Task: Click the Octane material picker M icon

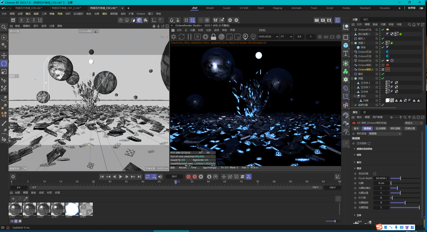Action: 253,36
